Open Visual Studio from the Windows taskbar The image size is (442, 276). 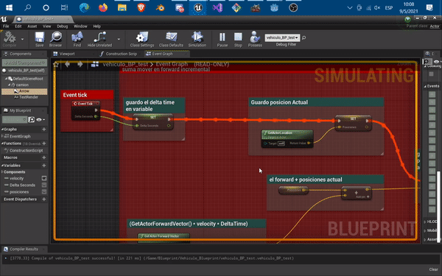click(x=217, y=7)
